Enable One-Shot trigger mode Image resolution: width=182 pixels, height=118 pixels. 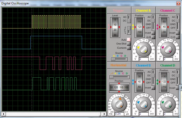(x=129, y=44)
